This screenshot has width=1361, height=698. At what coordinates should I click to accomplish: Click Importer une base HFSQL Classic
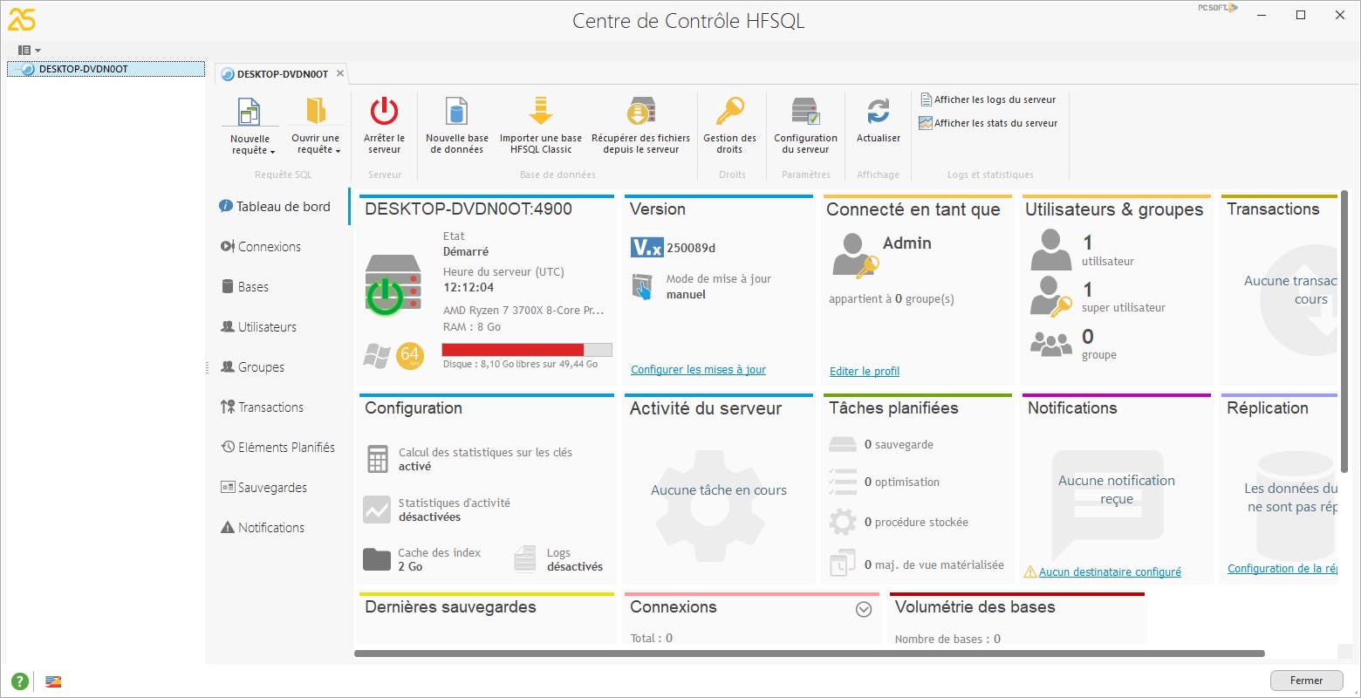(541, 125)
